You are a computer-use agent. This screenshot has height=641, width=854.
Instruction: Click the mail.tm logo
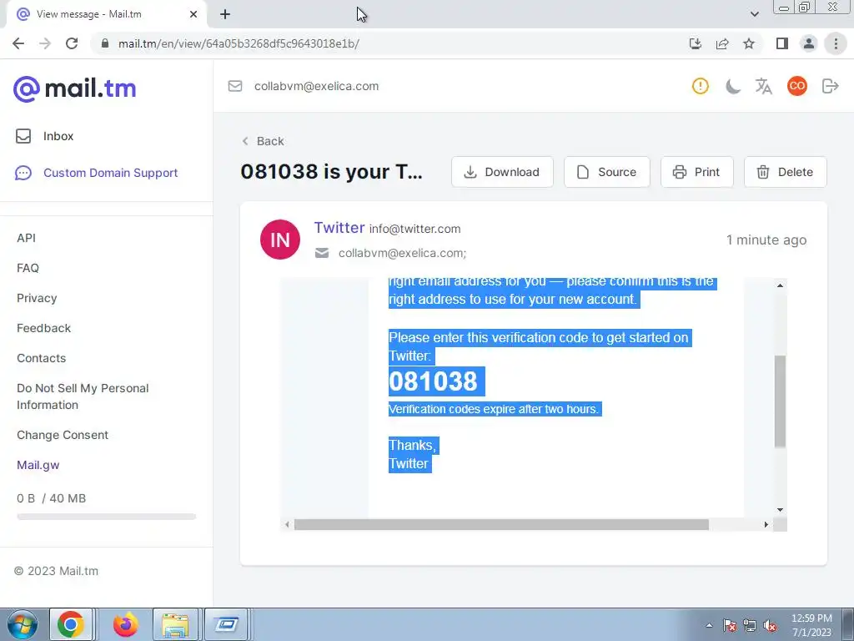pyautogui.click(x=74, y=88)
